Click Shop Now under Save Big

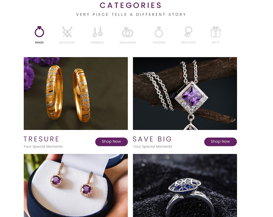(220, 142)
